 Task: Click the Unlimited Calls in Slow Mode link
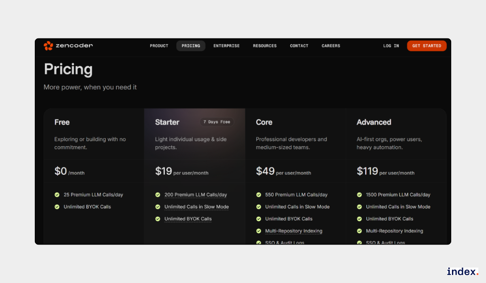pos(196,207)
